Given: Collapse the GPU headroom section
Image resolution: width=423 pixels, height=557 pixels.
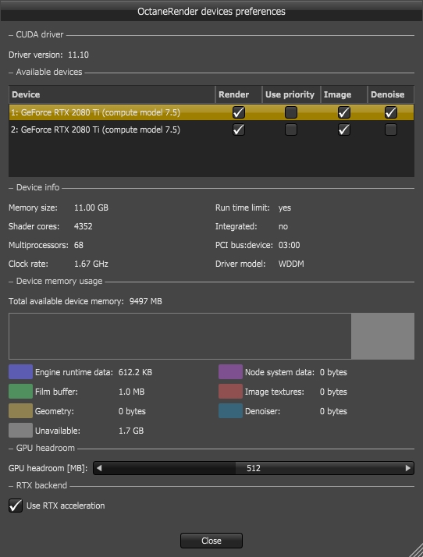Looking at the screenshot, I should click(x=11, y=449).
